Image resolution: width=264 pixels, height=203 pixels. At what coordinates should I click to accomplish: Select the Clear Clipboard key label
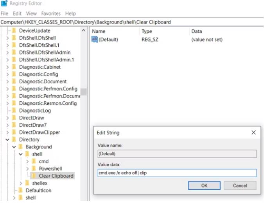tap(56, 176)
